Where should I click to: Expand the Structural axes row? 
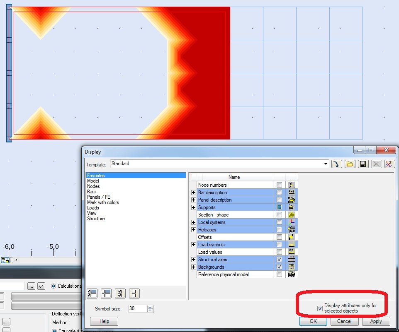194,260
